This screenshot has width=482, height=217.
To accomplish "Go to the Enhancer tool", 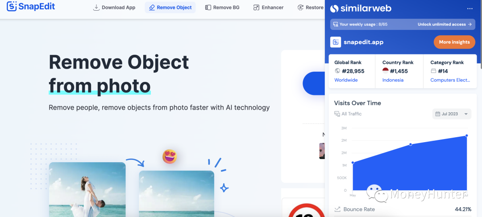I will coord(268,8).
